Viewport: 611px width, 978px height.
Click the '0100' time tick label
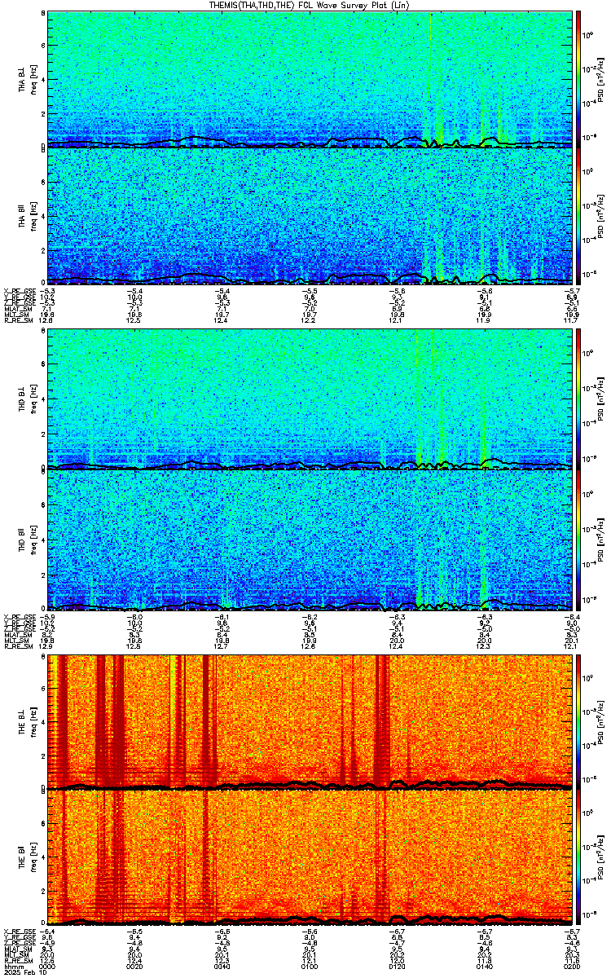(309, 967)
